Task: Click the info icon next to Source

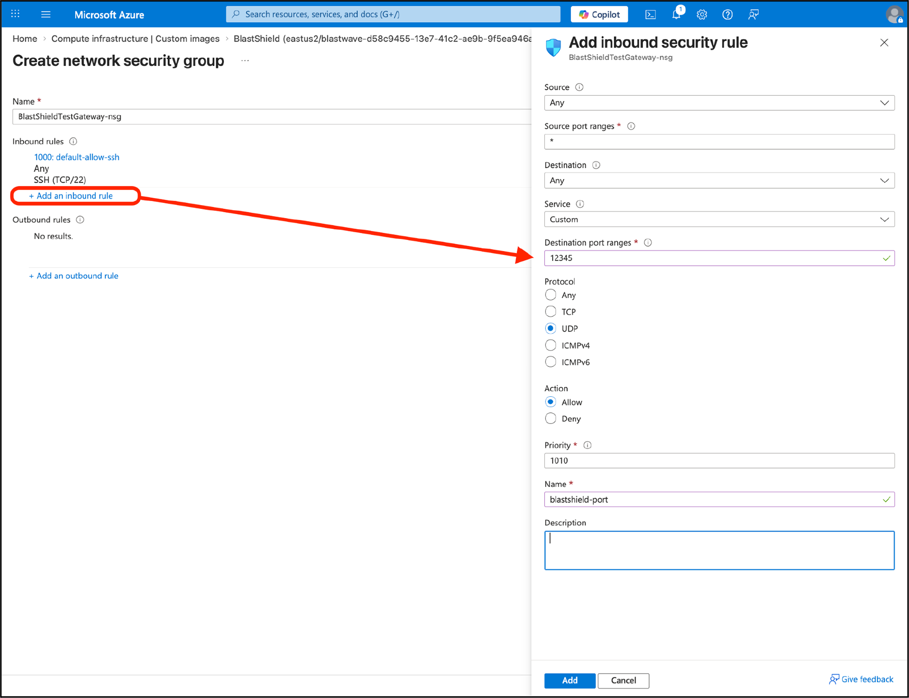Action: coord(579,87)
